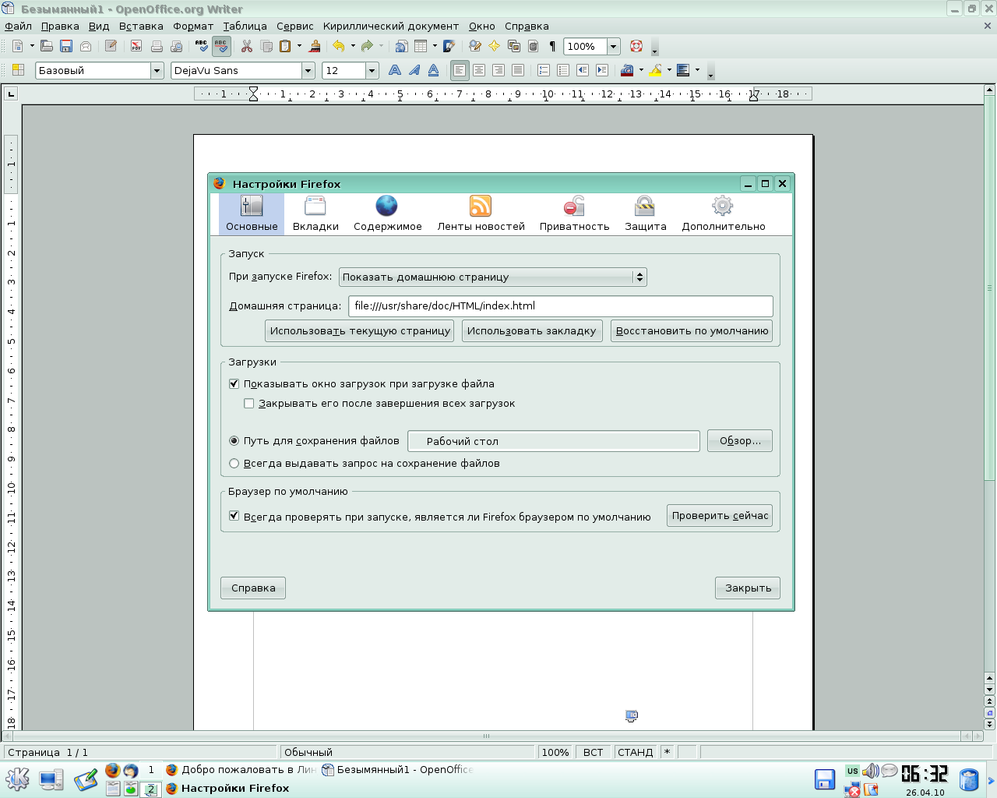
Task: Click the Export as PDF icon
Action: pyautogui.click(x=136, y=47)
